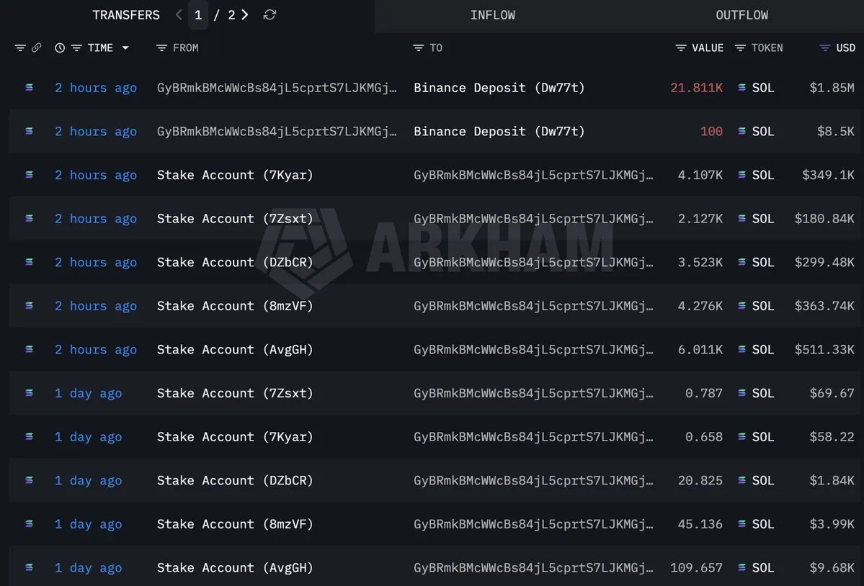864x586 pixels.
Task: Open Binance Deposit (Dw77t) on 100 SOL row
Action: point(499,131)
